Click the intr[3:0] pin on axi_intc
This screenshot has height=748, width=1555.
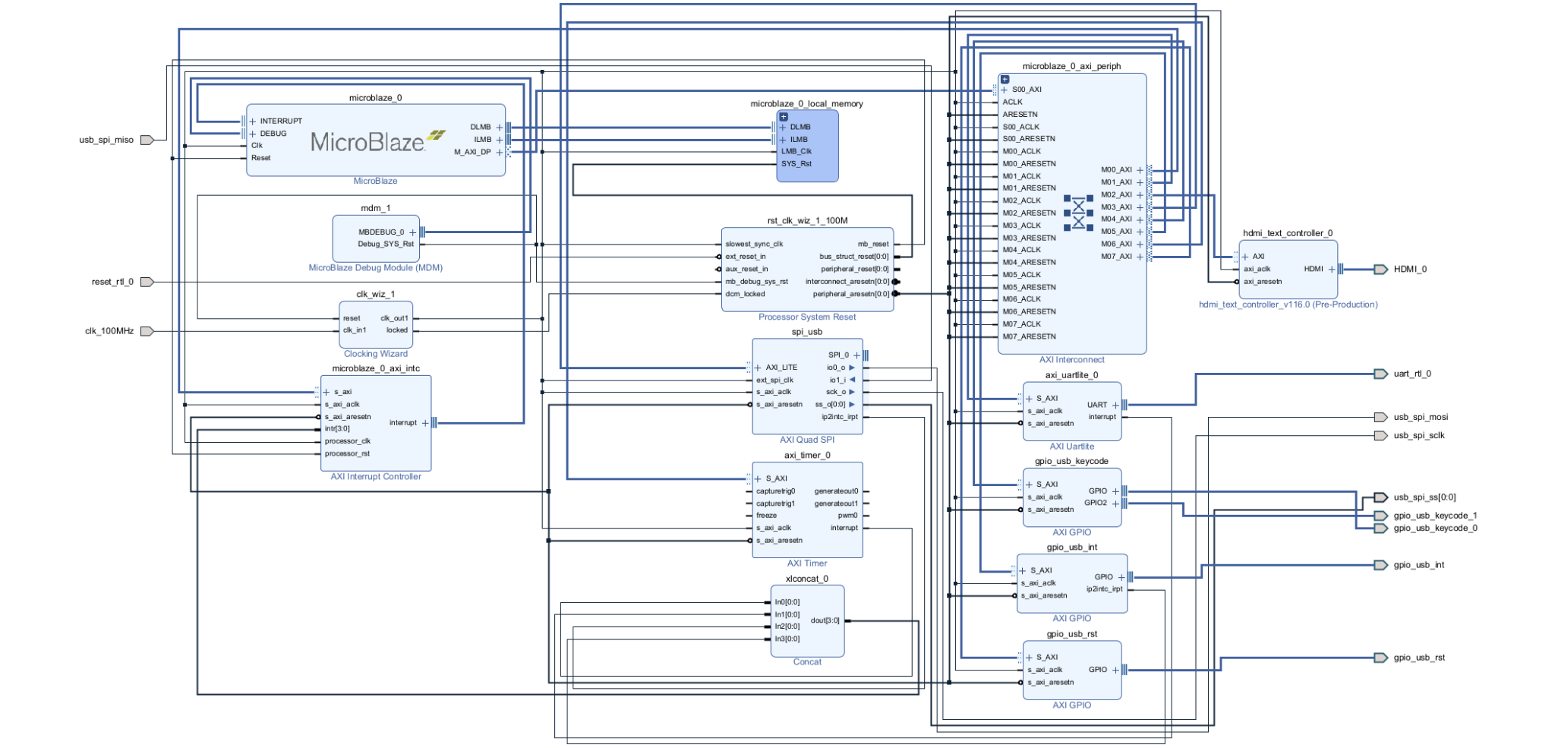(338, 429)
